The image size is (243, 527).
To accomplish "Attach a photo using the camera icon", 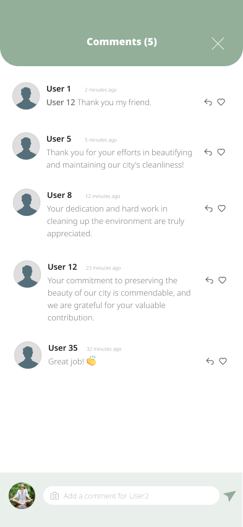I will (54, 495).
